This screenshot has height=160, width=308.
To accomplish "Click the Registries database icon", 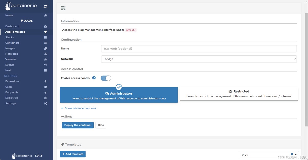I will point(45,98).
